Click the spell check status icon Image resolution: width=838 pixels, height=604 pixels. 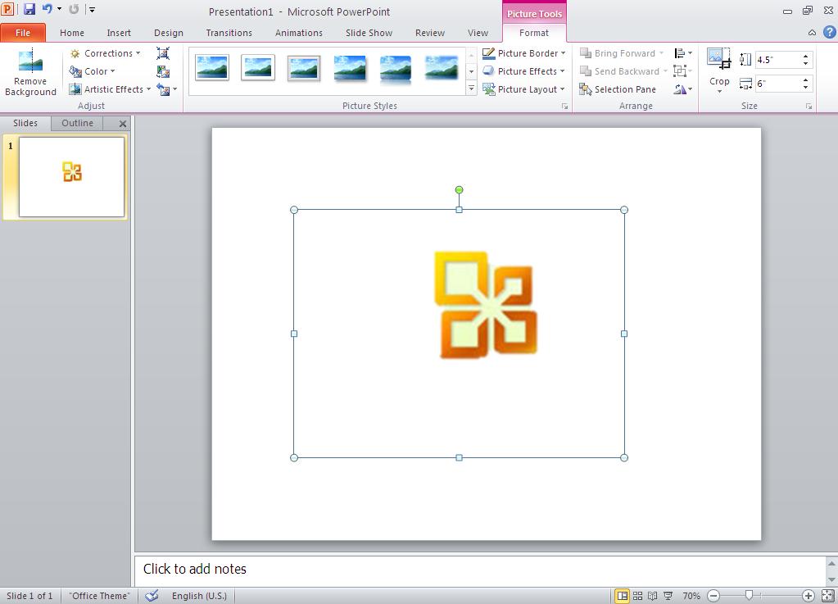tap(152, 596)
